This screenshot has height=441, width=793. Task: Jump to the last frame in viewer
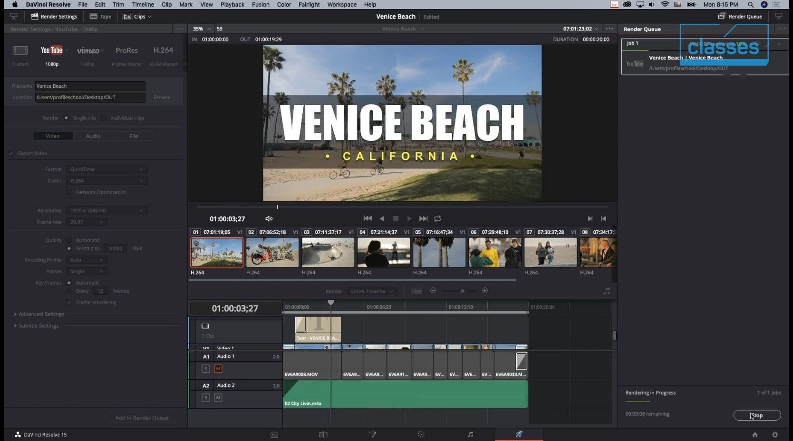point(423,218)
